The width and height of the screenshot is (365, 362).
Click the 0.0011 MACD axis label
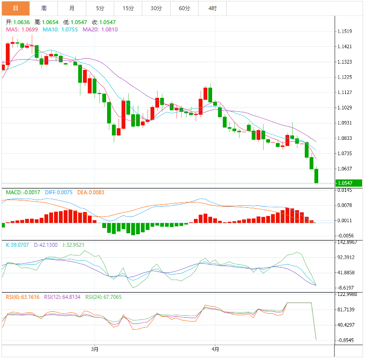[345, 221]
